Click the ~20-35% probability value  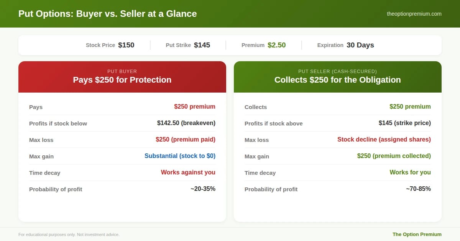point(203,189)
